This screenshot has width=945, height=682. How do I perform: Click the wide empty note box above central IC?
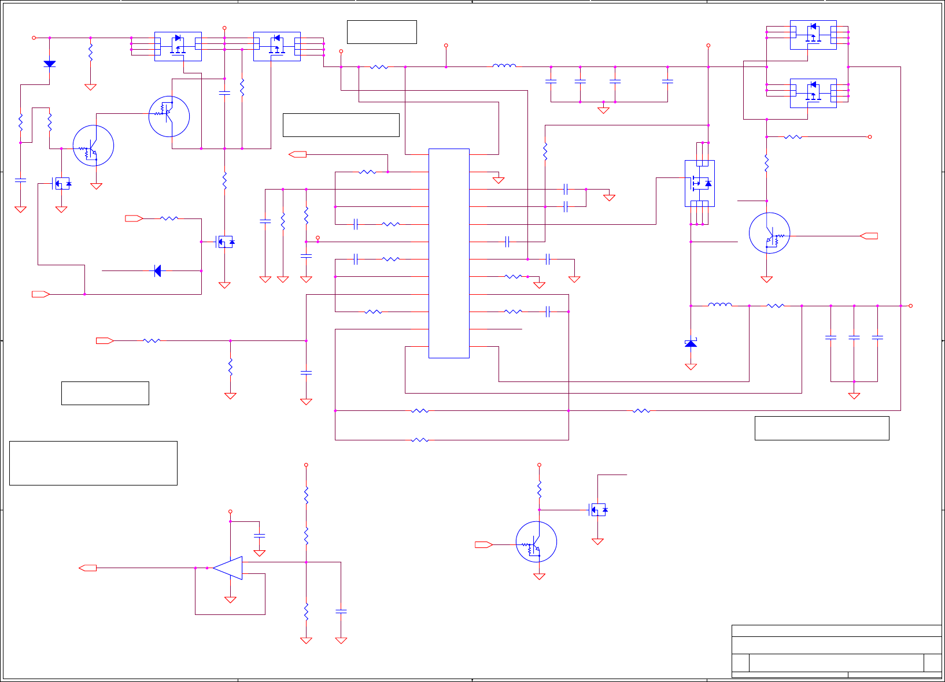click(x=341, y=125)
